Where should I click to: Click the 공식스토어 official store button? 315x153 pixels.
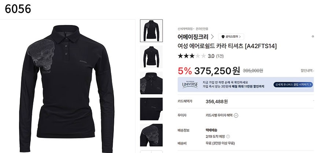pyautogui.click(x=231, y=37)
